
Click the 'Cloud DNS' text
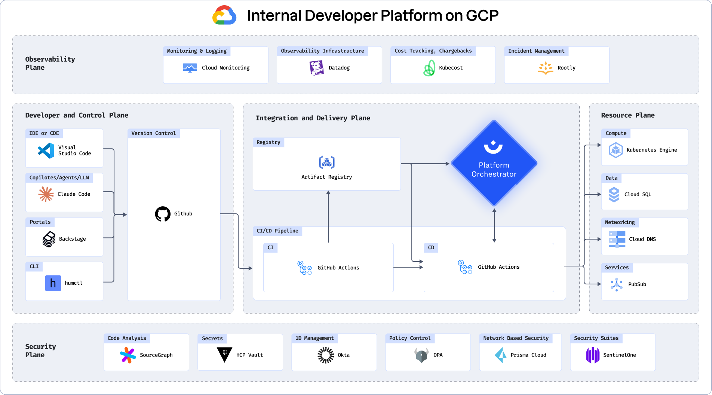pos(642,240)
